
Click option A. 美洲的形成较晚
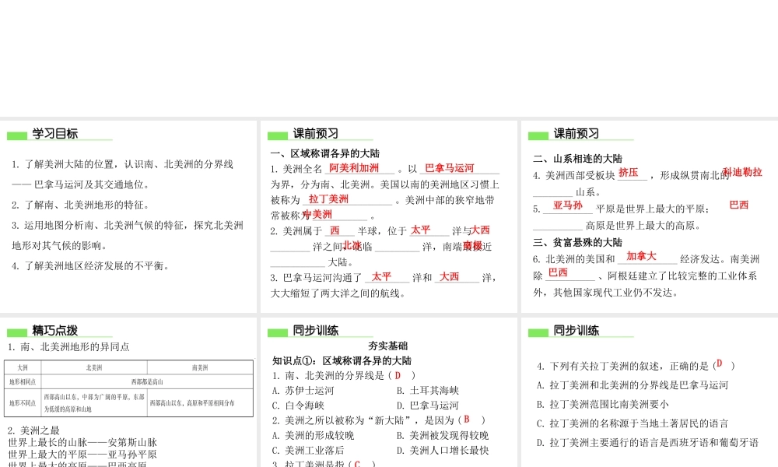tap(313, 435)
